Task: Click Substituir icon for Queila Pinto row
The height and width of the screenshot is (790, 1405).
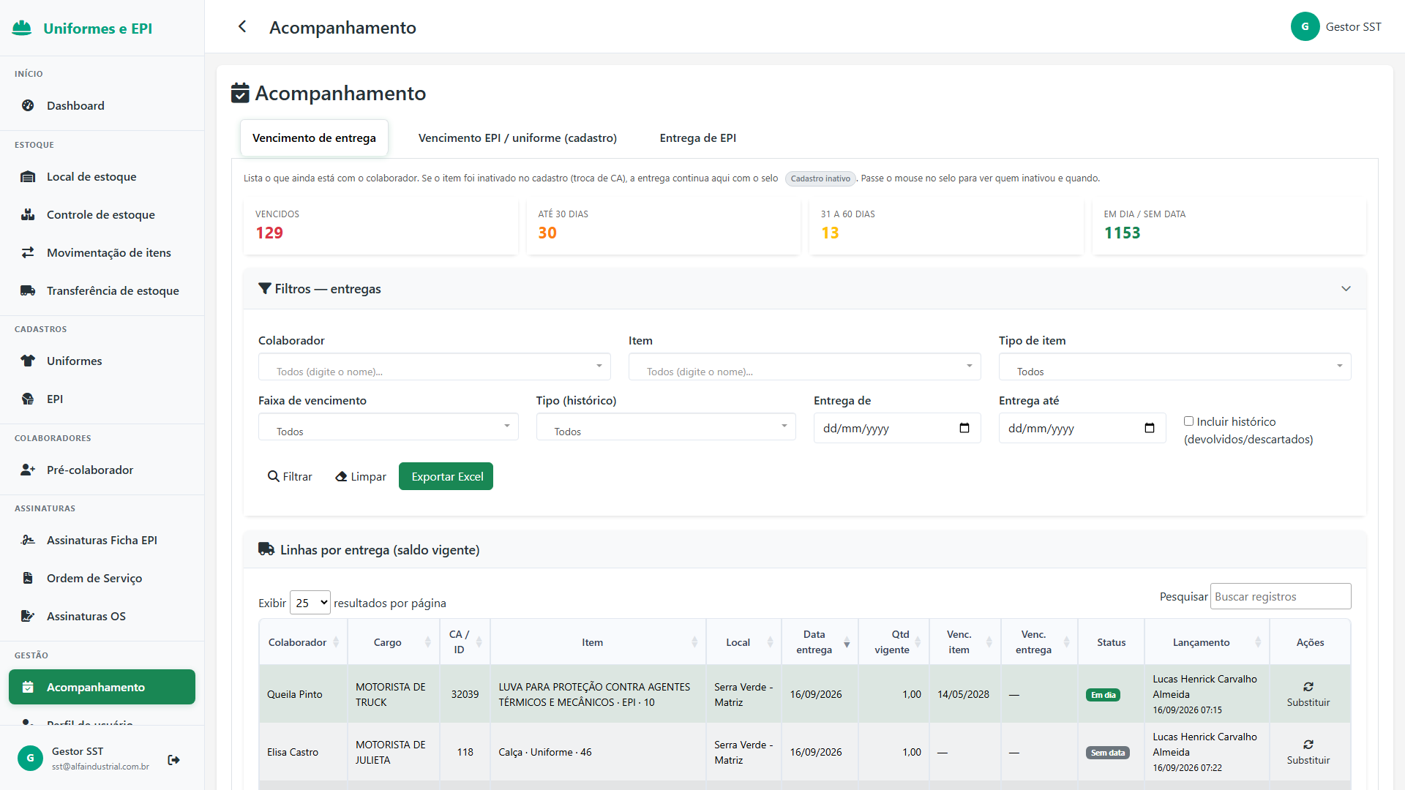Action: [1308, 687]
